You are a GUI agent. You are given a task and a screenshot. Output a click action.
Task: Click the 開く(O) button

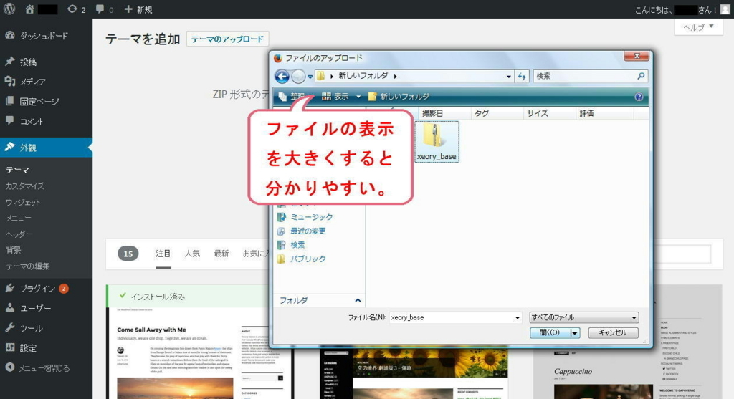click(550, 332)
